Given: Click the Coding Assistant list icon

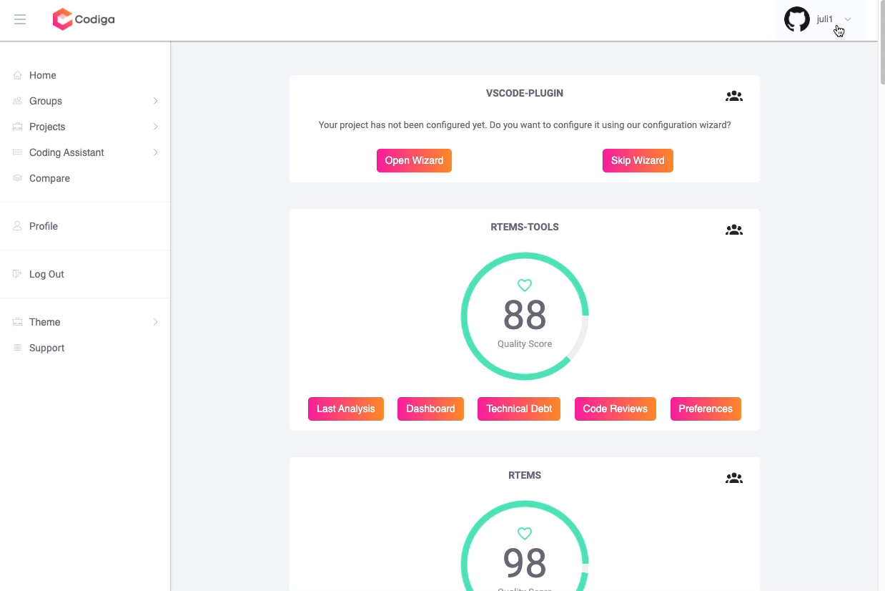Looking at the screenshot, I should click(18, 152).
